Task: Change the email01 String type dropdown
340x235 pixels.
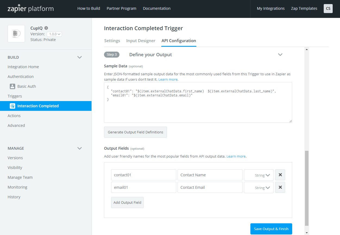Action: point(259,188)
